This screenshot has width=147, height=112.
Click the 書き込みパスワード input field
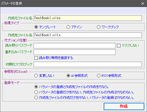[74, 52]
